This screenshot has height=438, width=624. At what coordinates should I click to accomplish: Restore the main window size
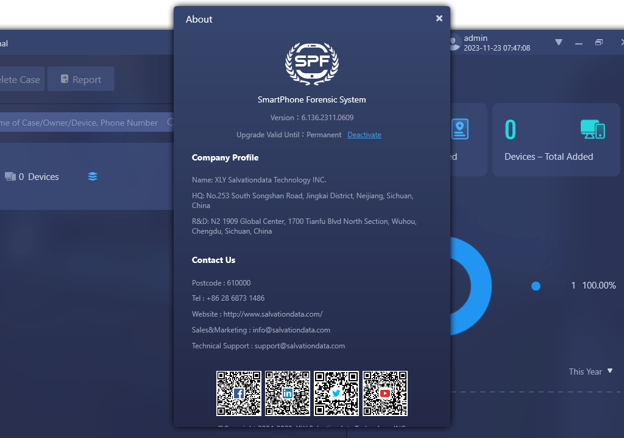coord(599,42)
